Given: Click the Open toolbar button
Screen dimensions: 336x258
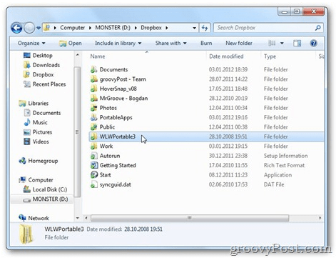Looking at the screenshot, I should point(71,43).
